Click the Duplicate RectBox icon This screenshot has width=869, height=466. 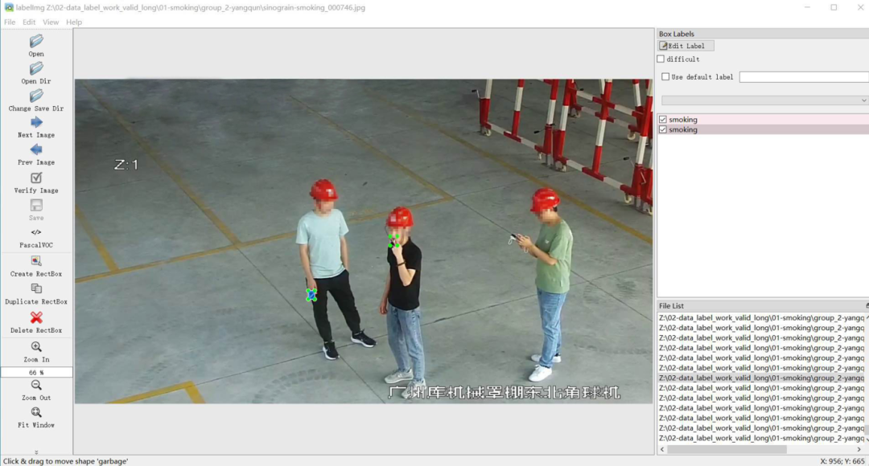pos(36,289)
